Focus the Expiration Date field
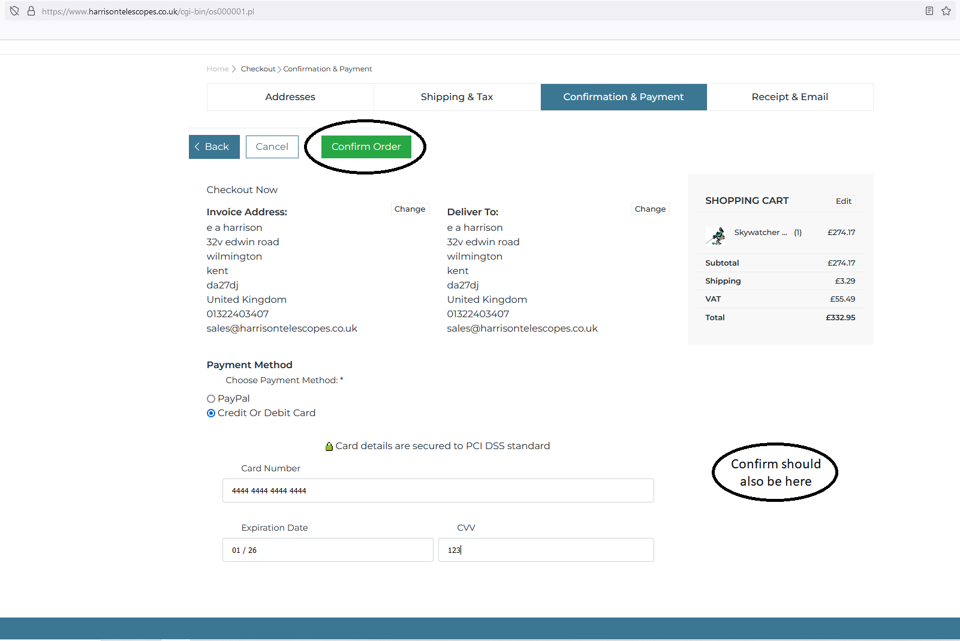960x641 pixels. click(327, 550)
